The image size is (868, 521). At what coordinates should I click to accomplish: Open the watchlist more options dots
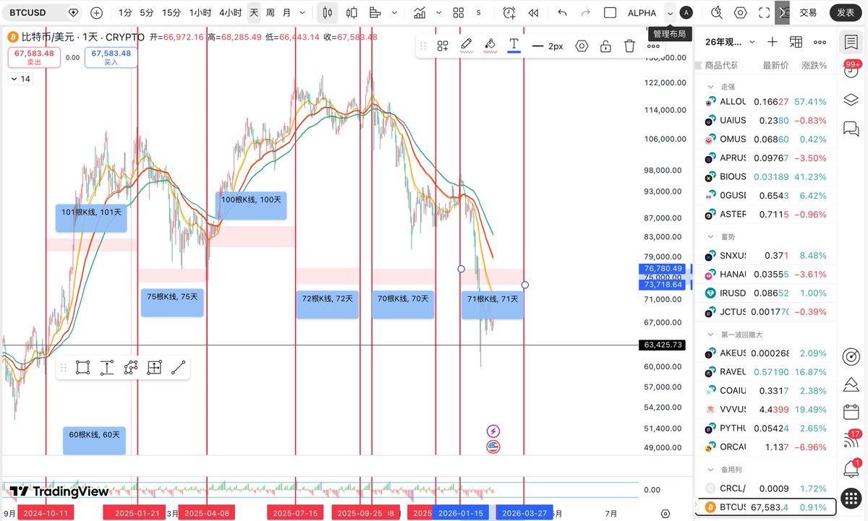point(820,42)
